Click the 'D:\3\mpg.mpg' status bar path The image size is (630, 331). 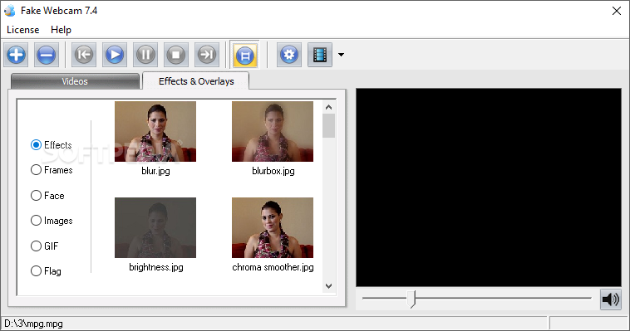[34, 324]
